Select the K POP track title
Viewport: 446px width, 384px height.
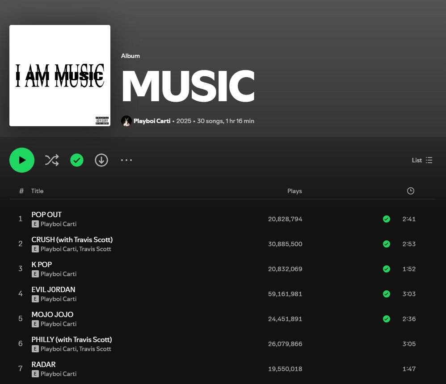tap(42, 264)
